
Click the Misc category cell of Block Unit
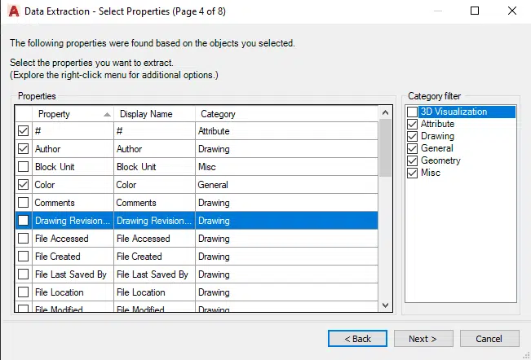[x=286, y=167]
